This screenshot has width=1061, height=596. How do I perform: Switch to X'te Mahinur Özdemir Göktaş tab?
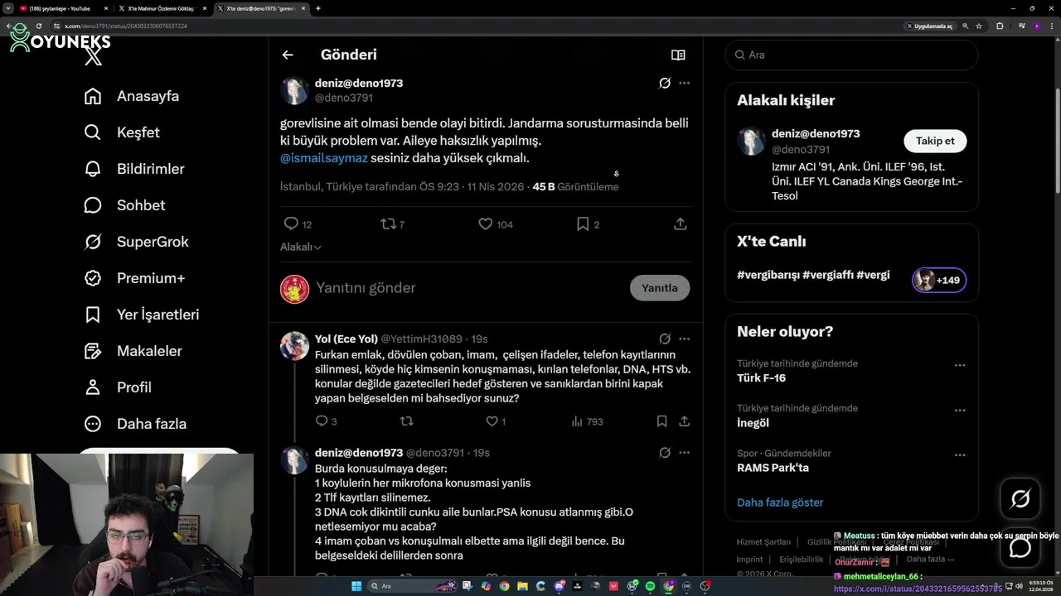click(162, 8)
